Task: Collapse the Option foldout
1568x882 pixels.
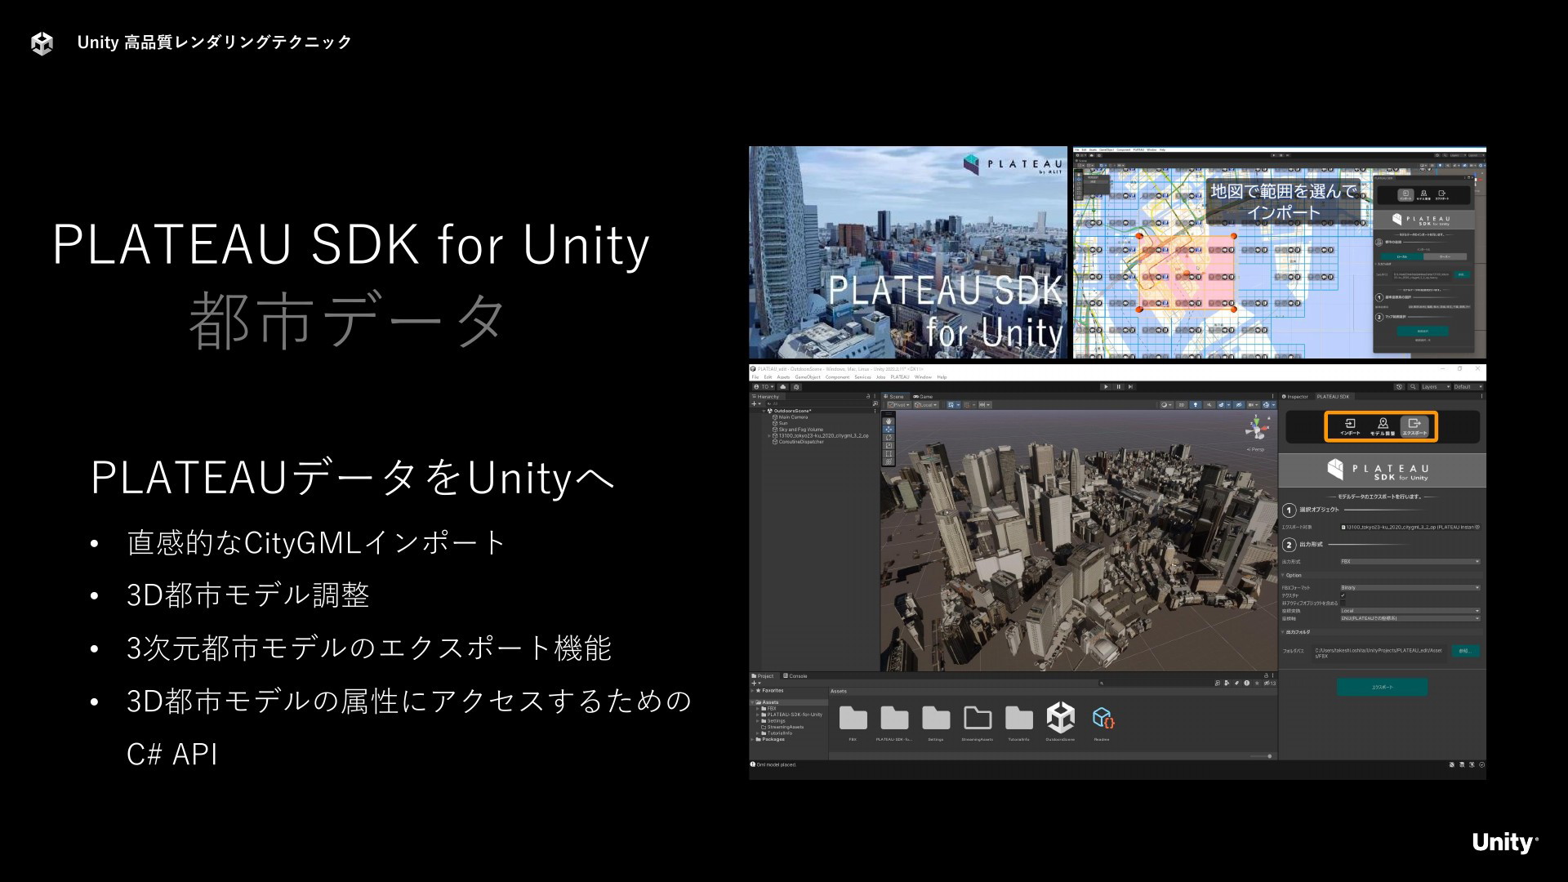Action: (1283, 576)
